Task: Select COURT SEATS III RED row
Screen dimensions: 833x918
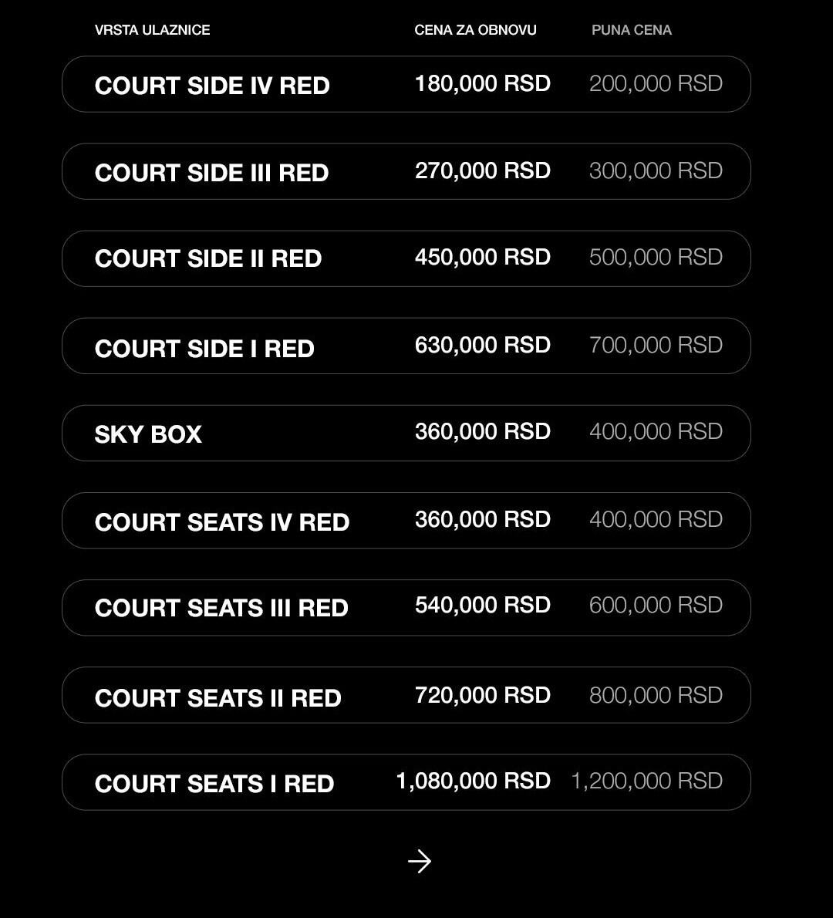Action: pos(406,608)
